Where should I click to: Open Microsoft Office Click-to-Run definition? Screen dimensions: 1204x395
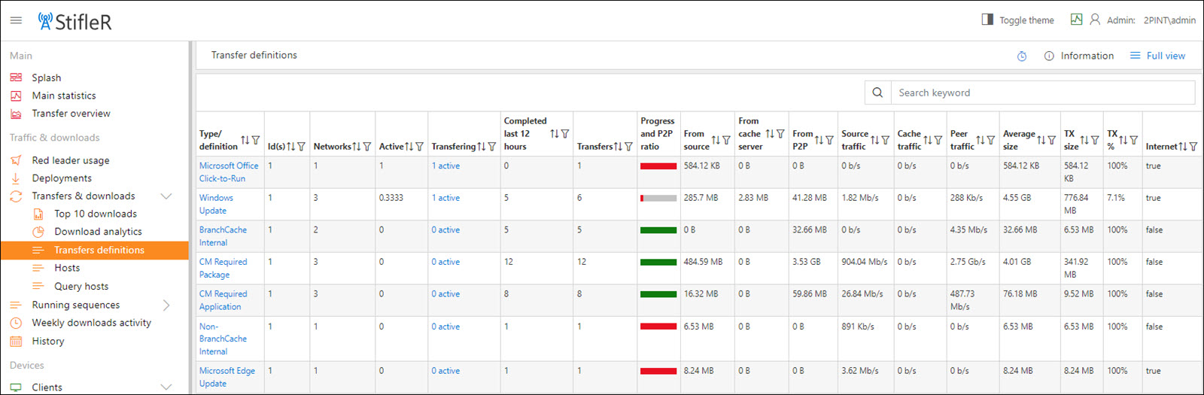228,172
